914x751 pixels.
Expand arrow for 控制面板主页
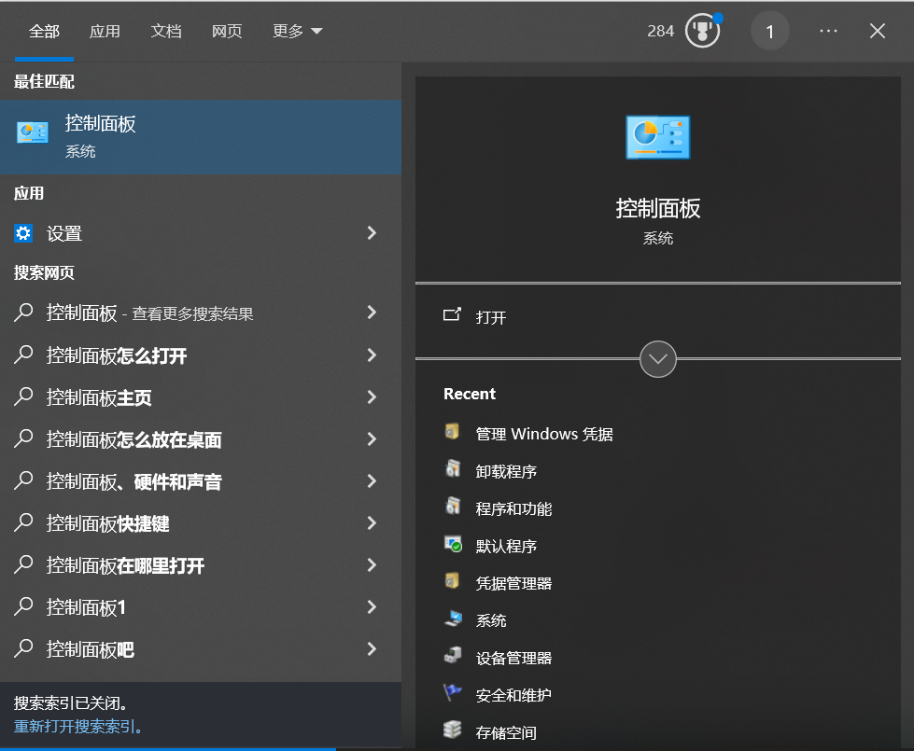(x=372, y=396)
